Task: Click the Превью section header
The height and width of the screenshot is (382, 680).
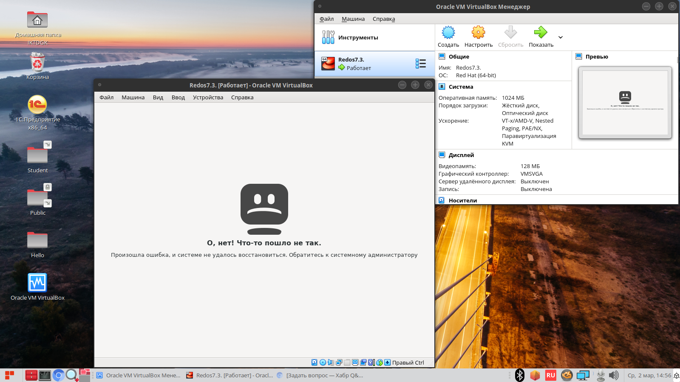Action: pos(597,56)
